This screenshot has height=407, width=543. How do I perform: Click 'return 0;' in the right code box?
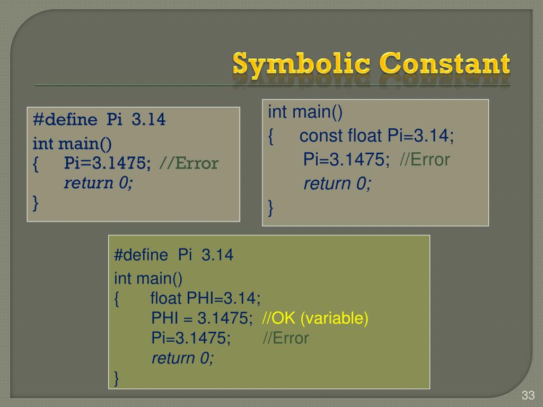(x=337, y=183)
